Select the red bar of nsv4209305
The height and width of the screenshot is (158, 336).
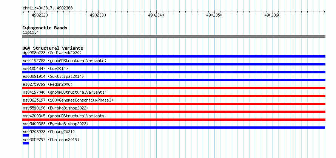point(174,120)
